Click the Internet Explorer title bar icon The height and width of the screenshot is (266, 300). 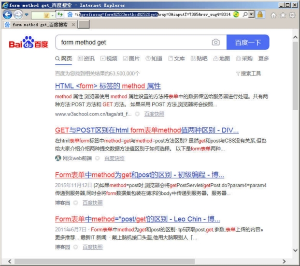pyautogui.click(x=5, y=5)
